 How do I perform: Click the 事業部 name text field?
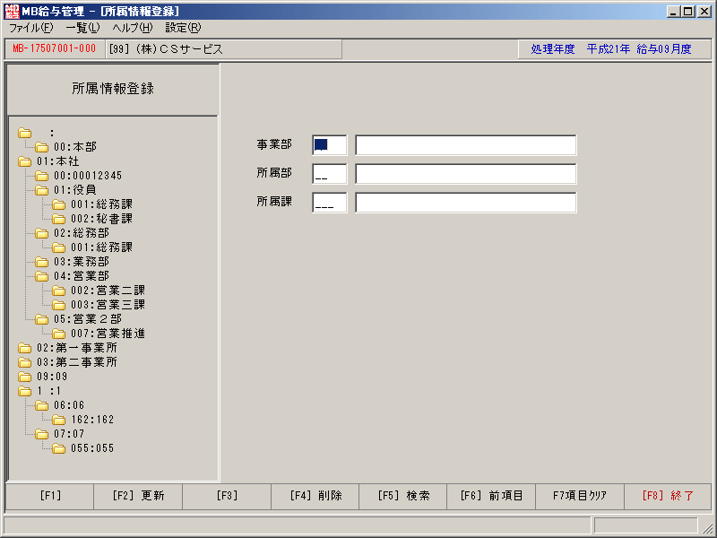(466, 145)
